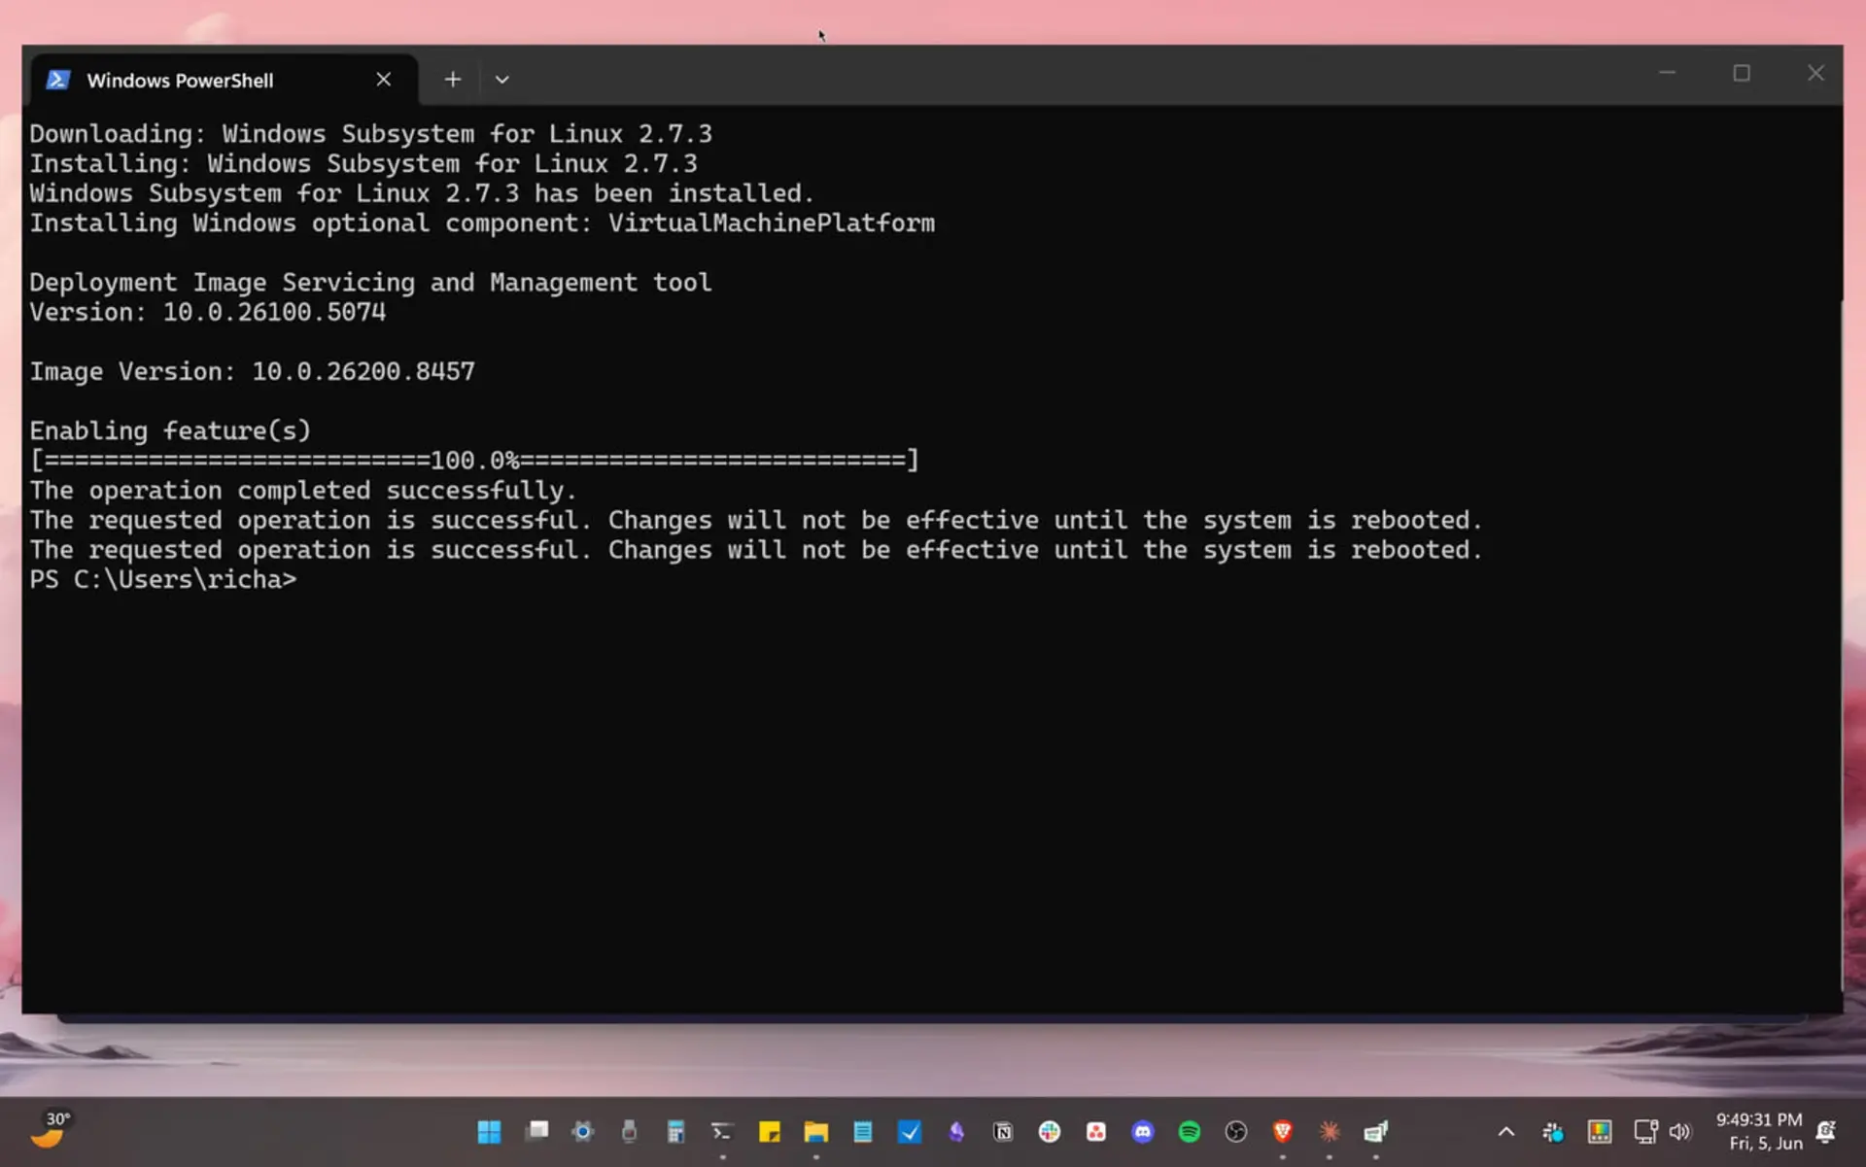This screenshot has height=1167, width=1866.
Task: Open the watch-shaped app icon in taskbar
Action: (x=629, y=1131)
